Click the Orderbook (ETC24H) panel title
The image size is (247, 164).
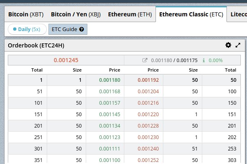click(36, 45)
